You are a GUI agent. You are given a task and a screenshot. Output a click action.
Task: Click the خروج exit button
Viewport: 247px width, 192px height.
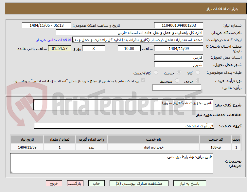click(x=54, y=184)
